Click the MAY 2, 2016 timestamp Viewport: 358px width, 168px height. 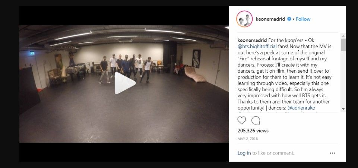point(248,139)
